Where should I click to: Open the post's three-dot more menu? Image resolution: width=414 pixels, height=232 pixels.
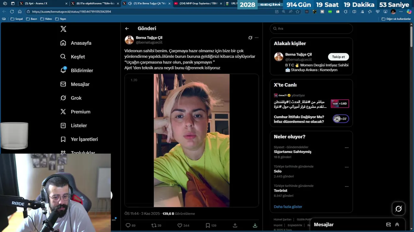point(256,38)
